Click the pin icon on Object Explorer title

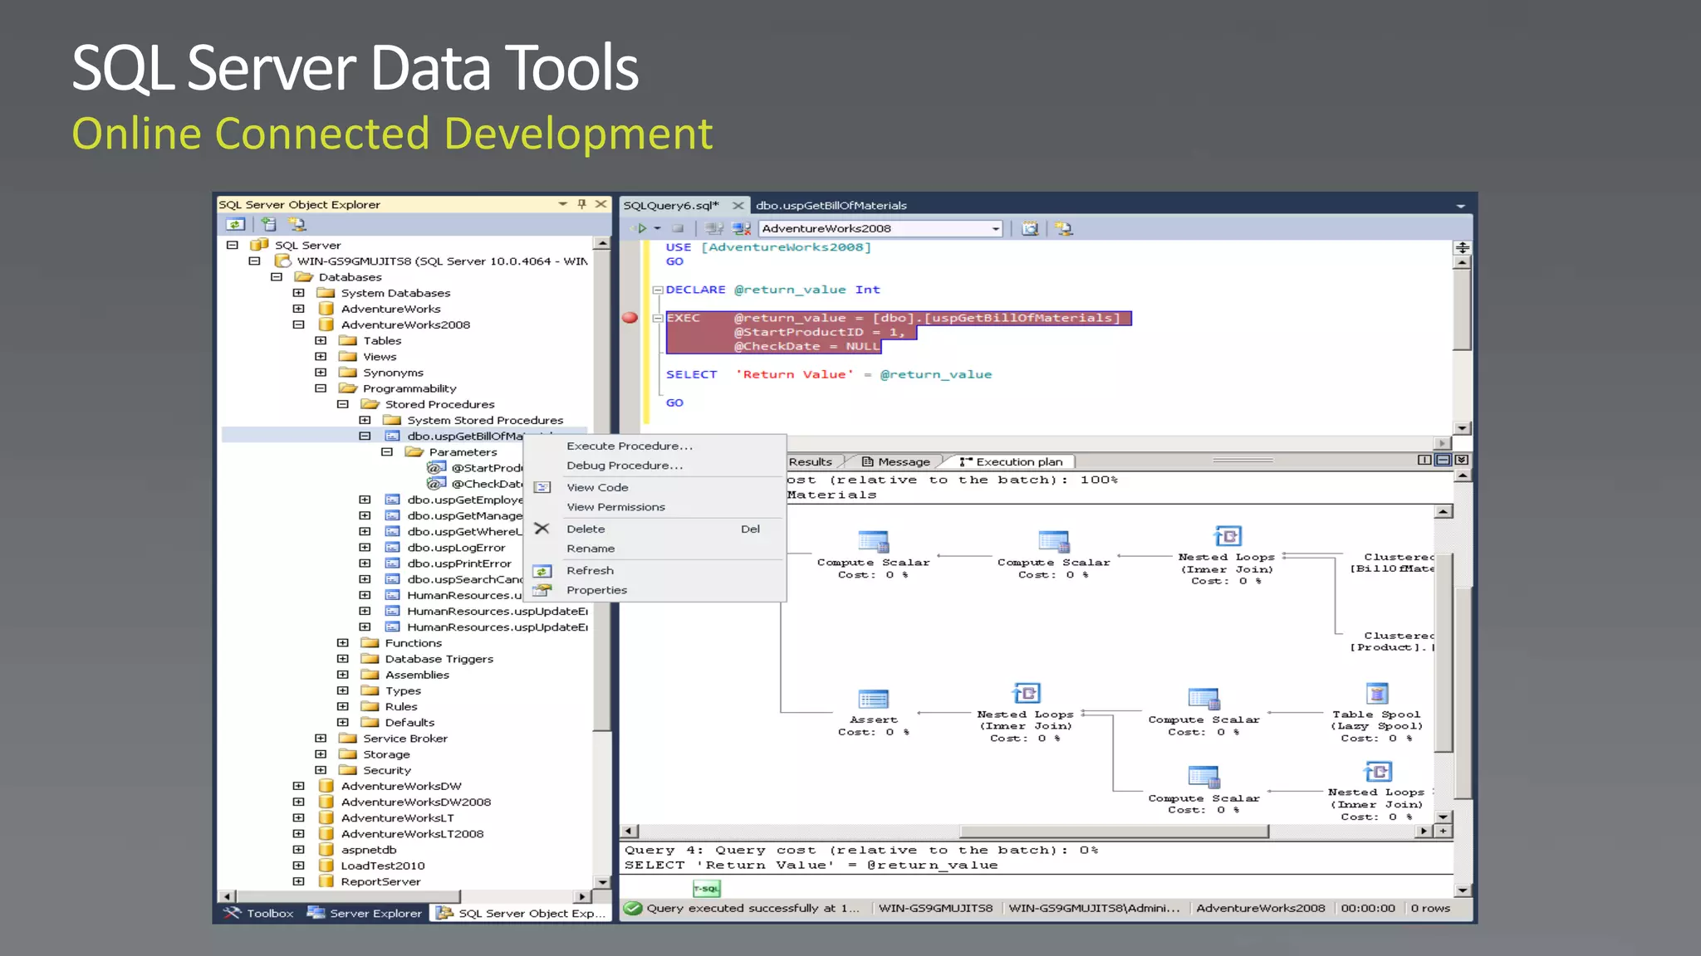pyautogui.click(x=582, y=204)
